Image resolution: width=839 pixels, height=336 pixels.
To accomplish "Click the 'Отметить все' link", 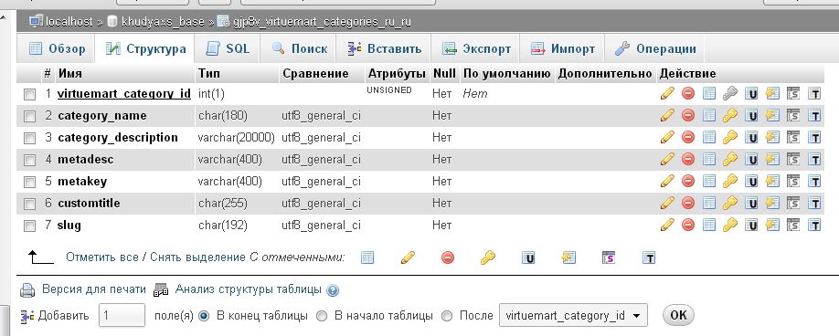I will 101,257.
